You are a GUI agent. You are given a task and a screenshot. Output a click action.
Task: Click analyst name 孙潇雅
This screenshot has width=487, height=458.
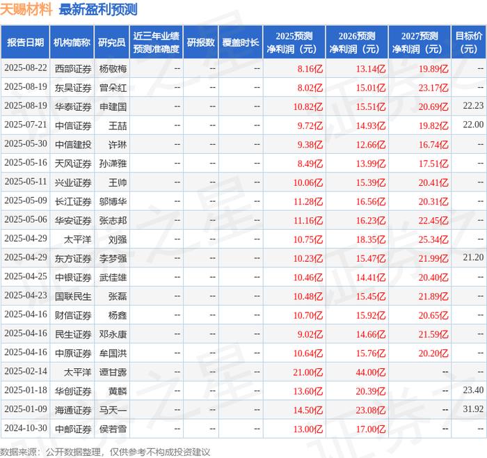[113, 164]
